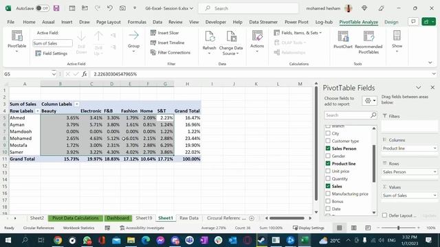
Task: Click the horizontal sheet scrollbar
Action: (287, 218)
